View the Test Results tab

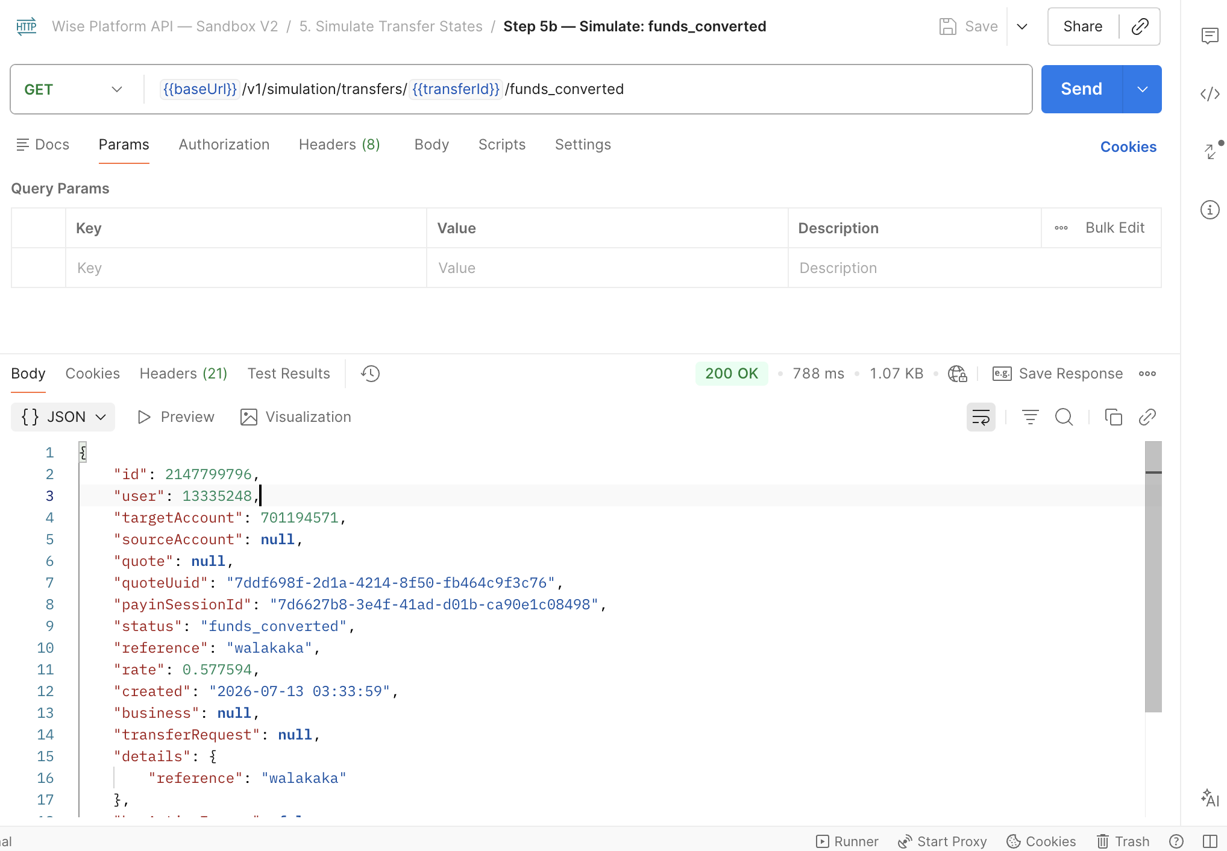[289, 374]
